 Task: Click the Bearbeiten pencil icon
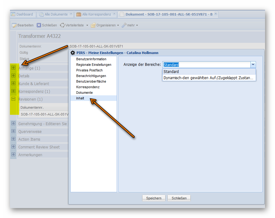[x=14, y=25]
